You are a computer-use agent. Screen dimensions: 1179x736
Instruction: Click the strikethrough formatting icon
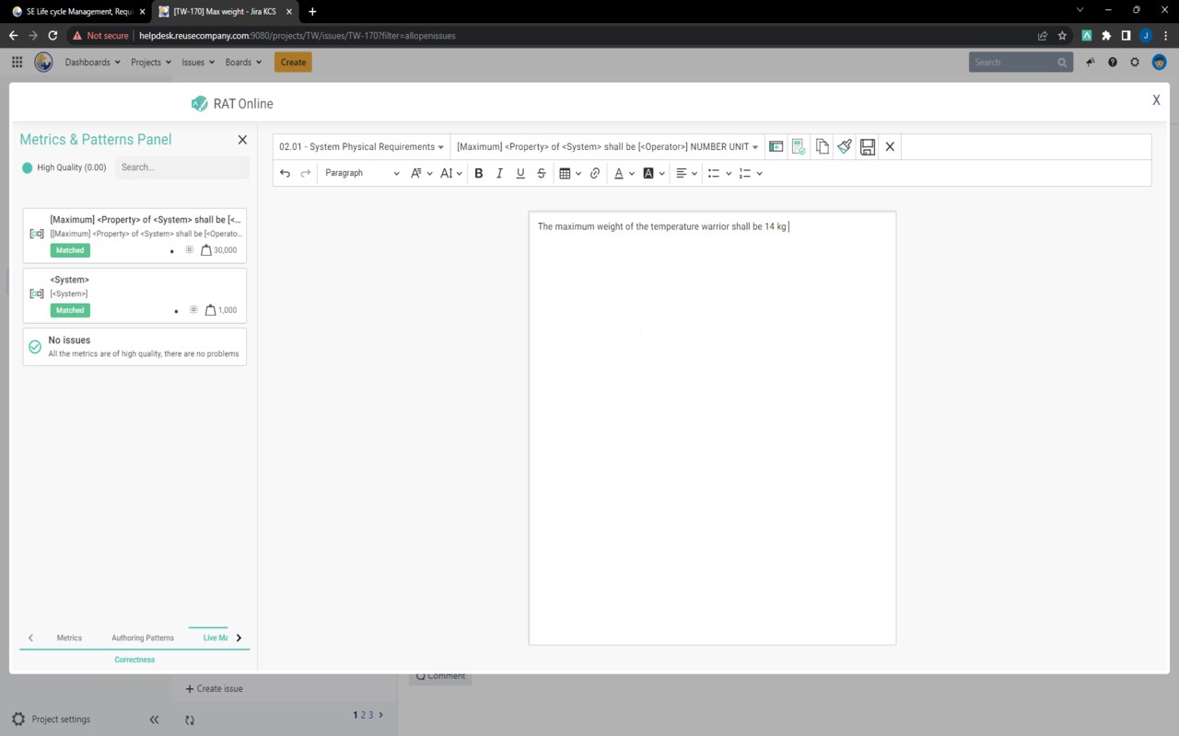click(541, 173)
